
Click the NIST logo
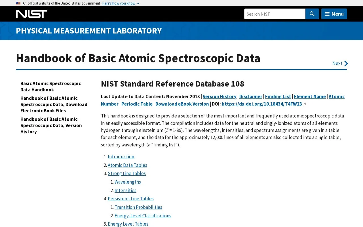[31, 14]
